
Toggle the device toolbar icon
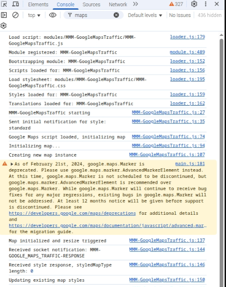pyautogui.click(x=15, y=4)
